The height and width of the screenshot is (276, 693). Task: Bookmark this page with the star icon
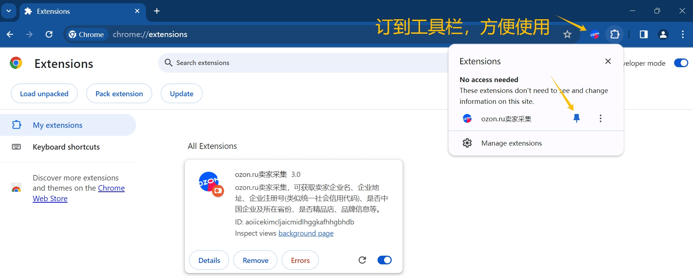coord(567,34)
